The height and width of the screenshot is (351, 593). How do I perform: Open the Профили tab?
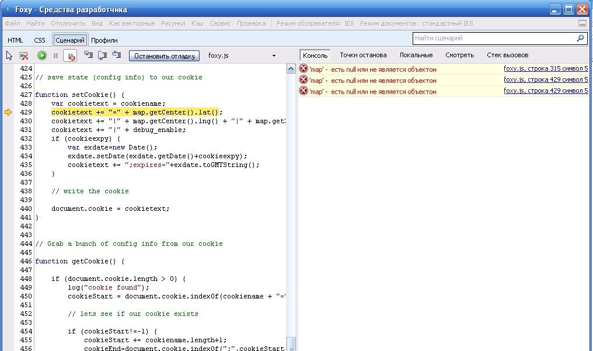tap(104, 40)
